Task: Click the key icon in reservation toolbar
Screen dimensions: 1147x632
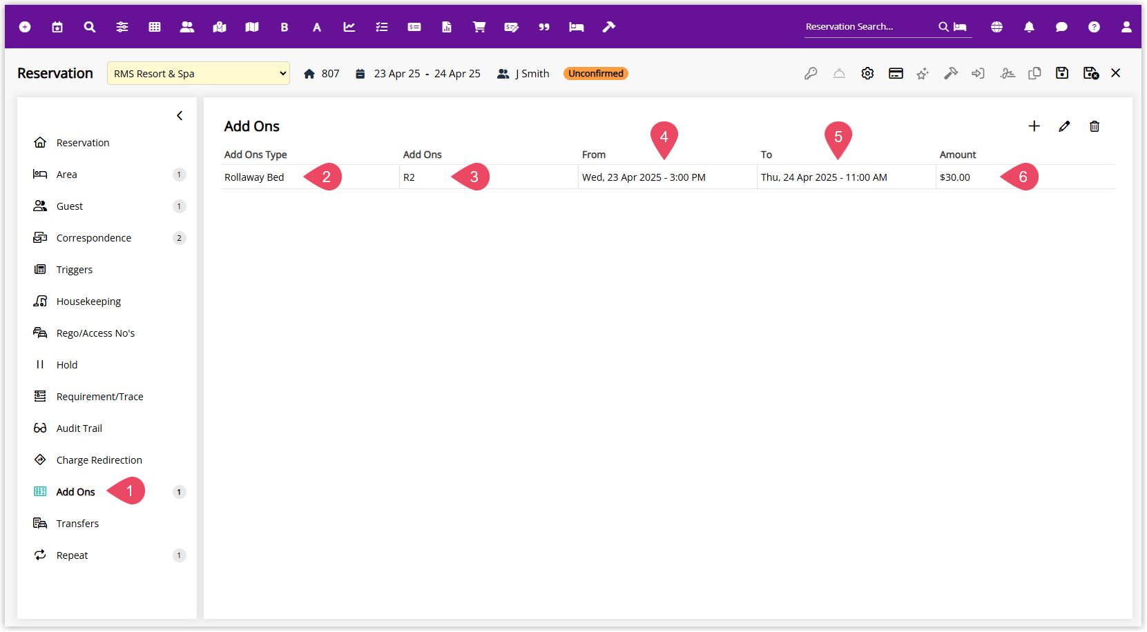Action: [x=811, y=73]
